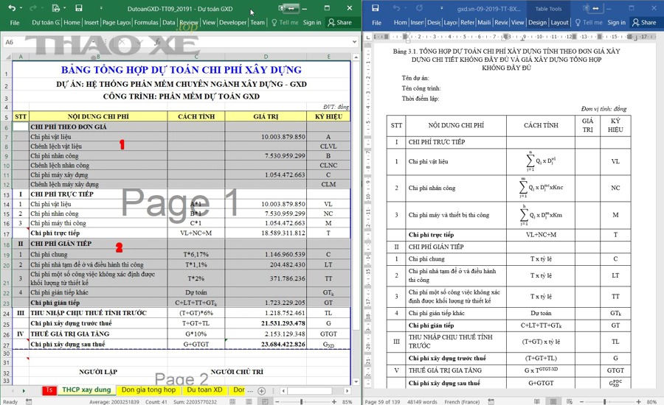The width and height of the screenshot is (664, 405).
Task: Adjust Excel zoom slider handle
Action: (301, 401)
